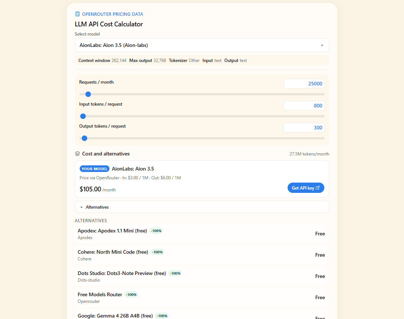
Task: Click the Price via OpenRouter rate line
Action: tap(130, 178)
